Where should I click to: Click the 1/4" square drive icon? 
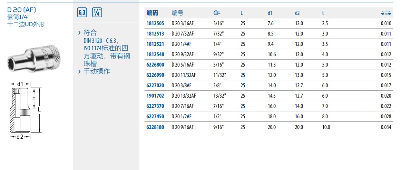click(97, 13)
